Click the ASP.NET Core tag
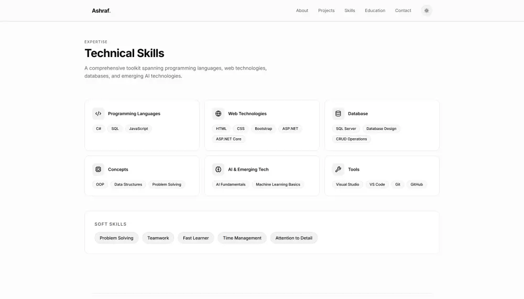The image size is (524, 299). [228, 139]
